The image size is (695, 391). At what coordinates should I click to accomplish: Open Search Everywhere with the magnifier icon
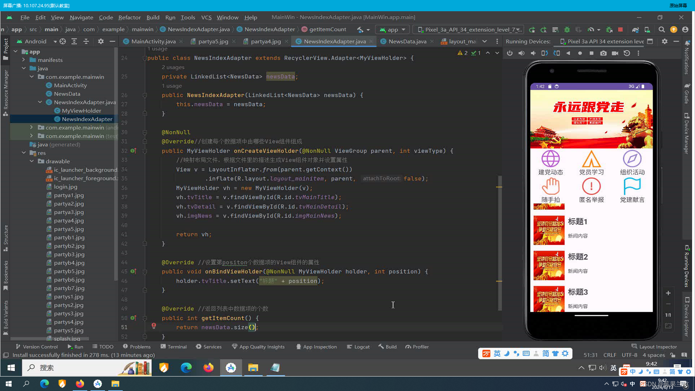point(661,29)
